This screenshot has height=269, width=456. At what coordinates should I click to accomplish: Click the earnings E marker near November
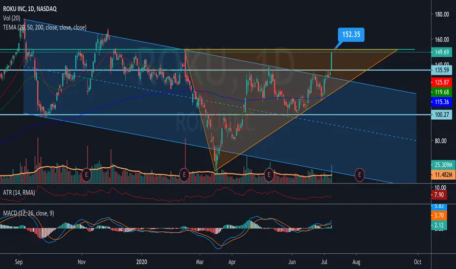click(x=86, y=175)
